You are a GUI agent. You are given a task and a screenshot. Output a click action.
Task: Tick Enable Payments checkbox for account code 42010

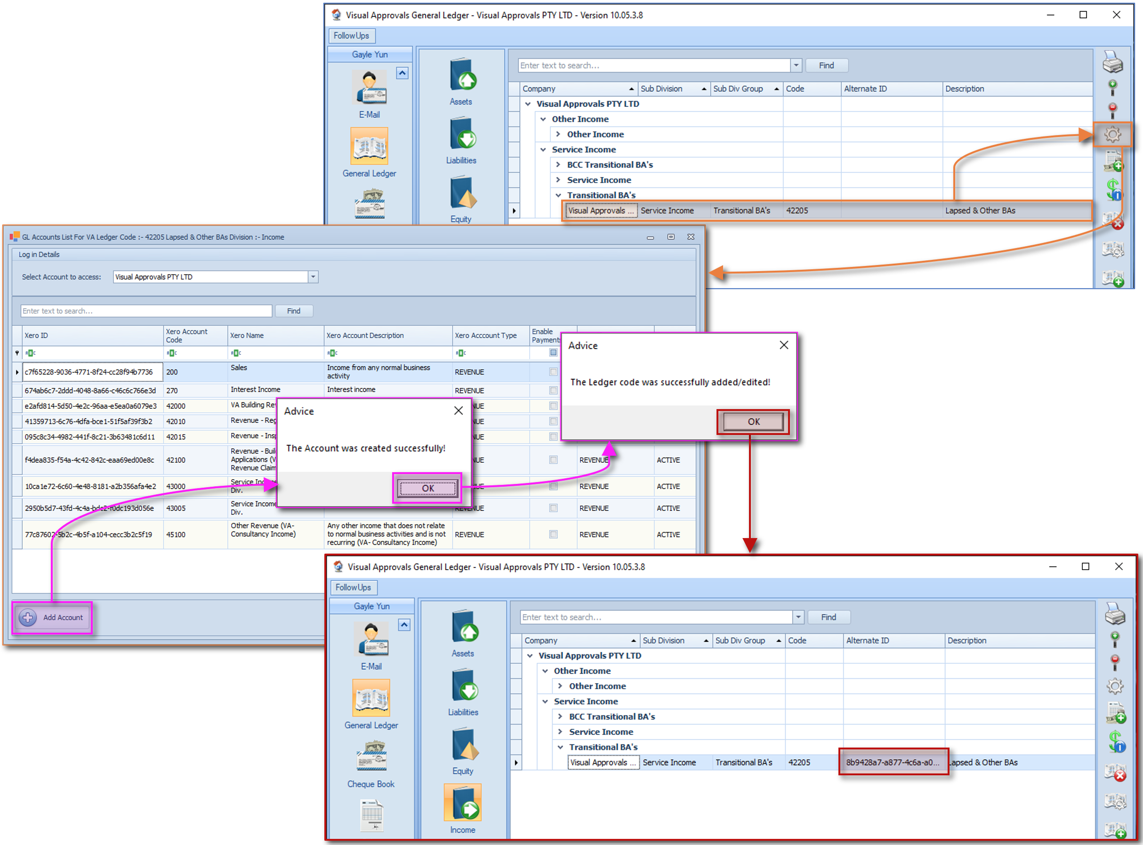553,421
